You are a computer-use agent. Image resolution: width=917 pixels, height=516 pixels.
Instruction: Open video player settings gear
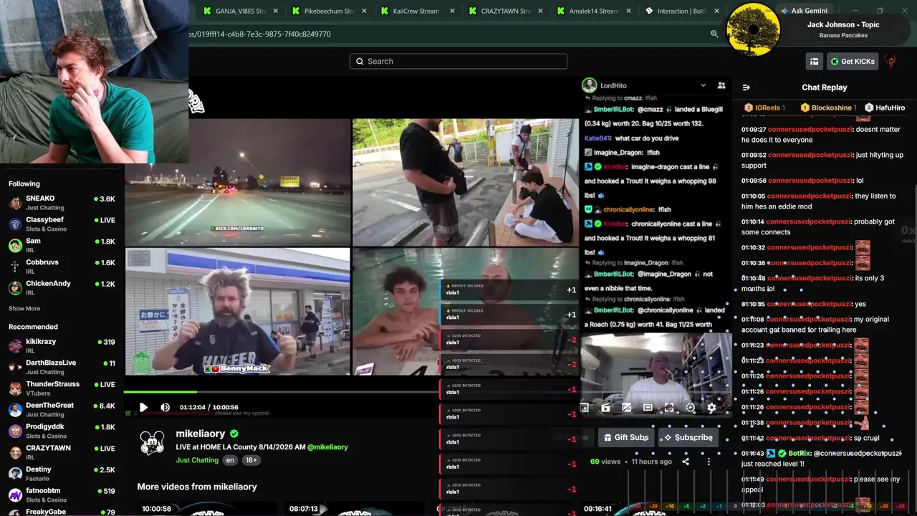[711, 407]
